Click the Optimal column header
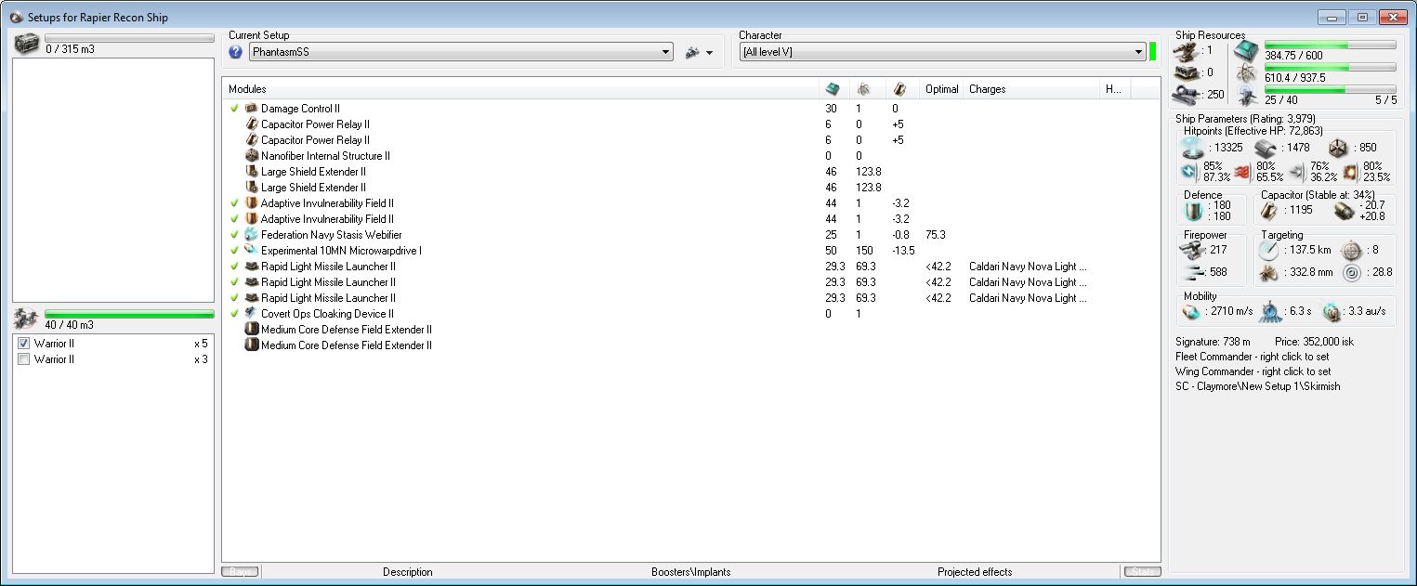This screenshot has height=586, width=1417. tap(941, 89)
